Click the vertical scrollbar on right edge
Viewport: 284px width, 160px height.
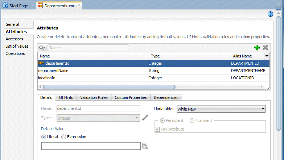point(279,73)
